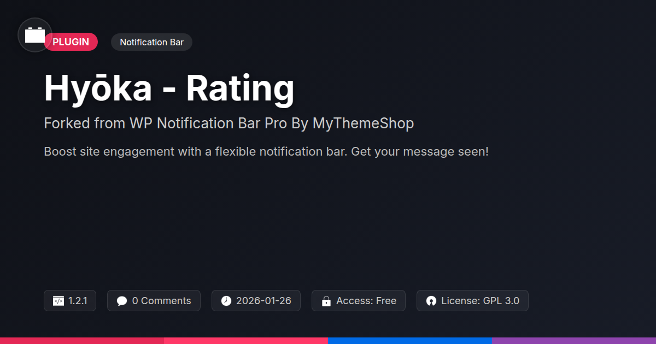Click the open-source license icon

click(431, 301)
